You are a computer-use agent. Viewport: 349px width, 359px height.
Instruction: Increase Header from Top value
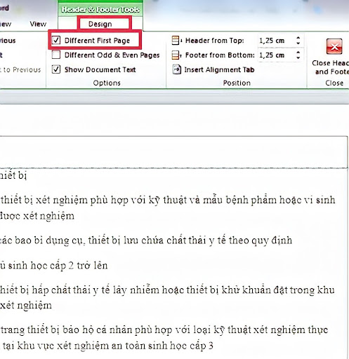pyautogui.click(x=298, y=38)
